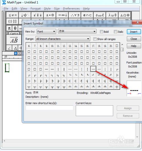
Task: Open uppercase Greek palette (ΔΩ)
Action: click(x=125, y=15)
